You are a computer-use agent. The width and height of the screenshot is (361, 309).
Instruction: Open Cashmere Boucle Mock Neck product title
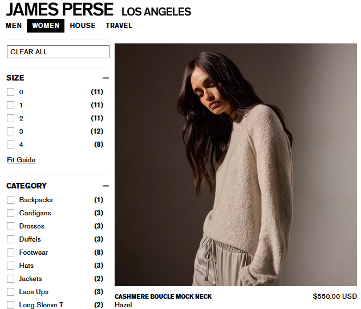click(163, 296)
